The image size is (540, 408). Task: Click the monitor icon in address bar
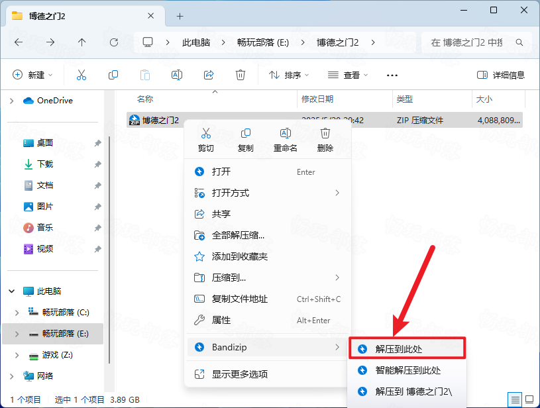tap(148, 42)
